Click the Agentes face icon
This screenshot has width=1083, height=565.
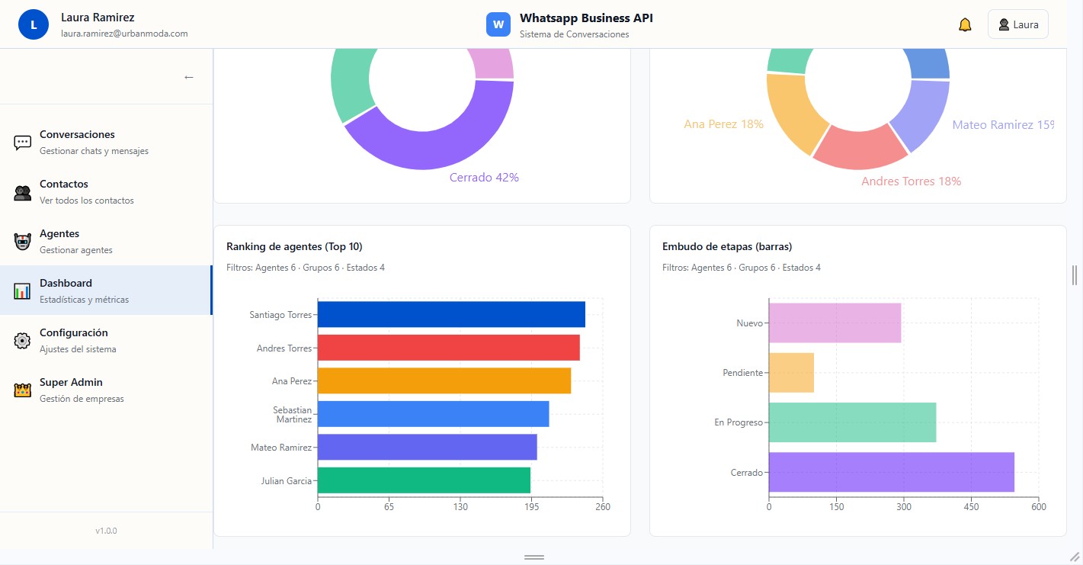23,242
